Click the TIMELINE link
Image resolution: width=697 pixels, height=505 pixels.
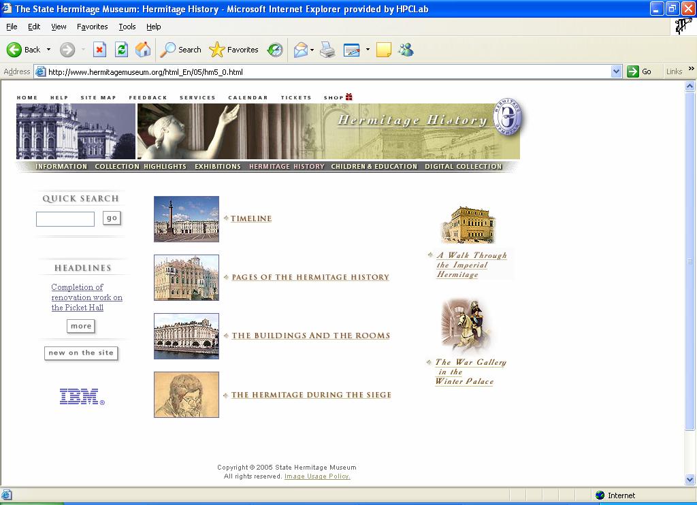(251, 218)
